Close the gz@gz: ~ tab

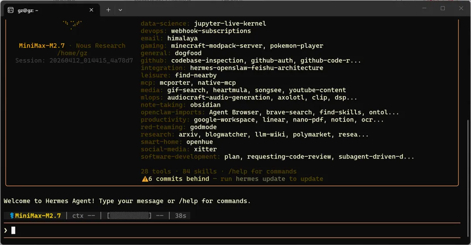point(91,10)
